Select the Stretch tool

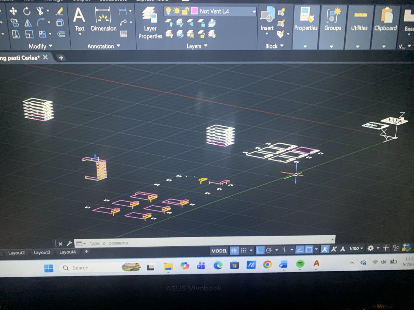point(16,34)
